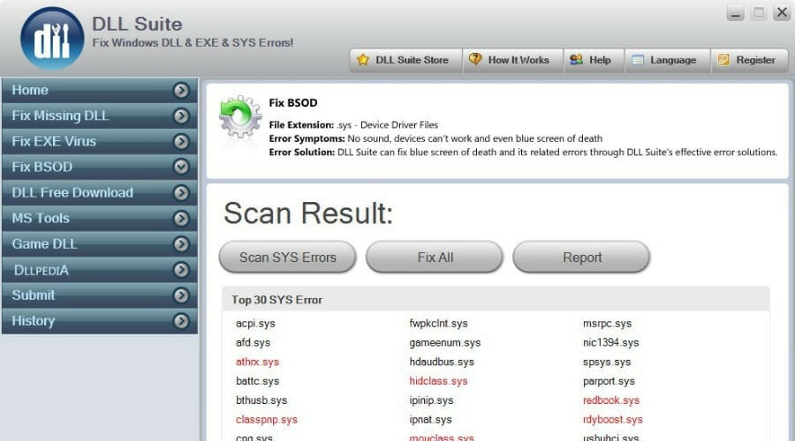
Task: Click the Fix BSOD gear refresh icon
Action: tap(240, 116)
